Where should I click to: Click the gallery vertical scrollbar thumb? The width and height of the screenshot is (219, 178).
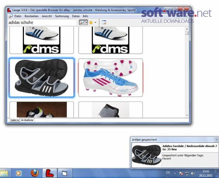[187, 33]
